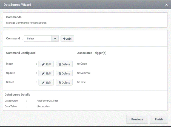Click the Update command label

[10, 73]
